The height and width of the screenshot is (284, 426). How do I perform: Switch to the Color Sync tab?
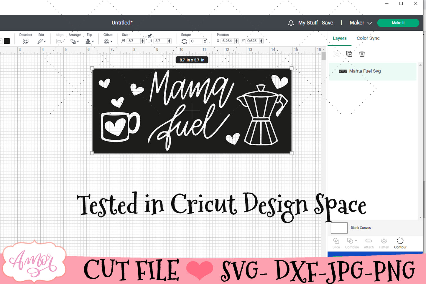(368, 38)
